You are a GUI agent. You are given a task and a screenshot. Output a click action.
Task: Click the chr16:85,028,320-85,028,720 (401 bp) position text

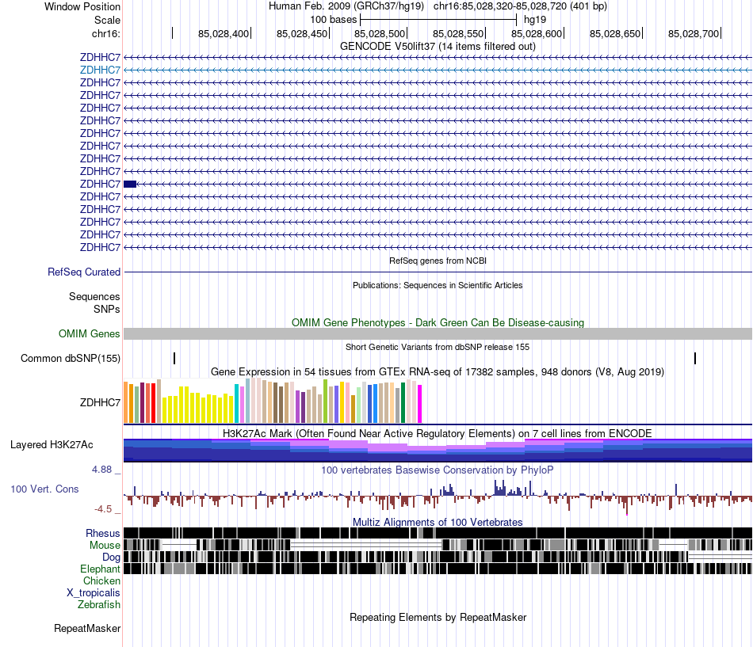coord(520,6)
